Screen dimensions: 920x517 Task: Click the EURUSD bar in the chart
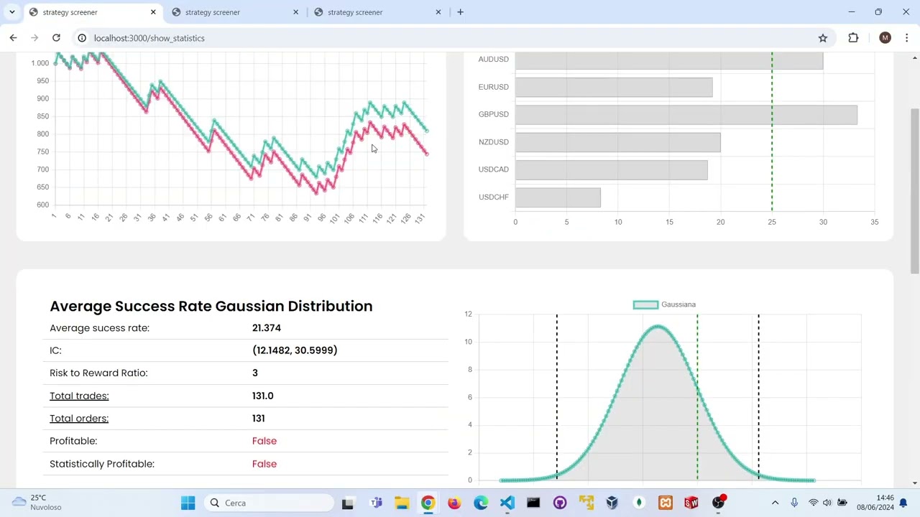point(614,87)
